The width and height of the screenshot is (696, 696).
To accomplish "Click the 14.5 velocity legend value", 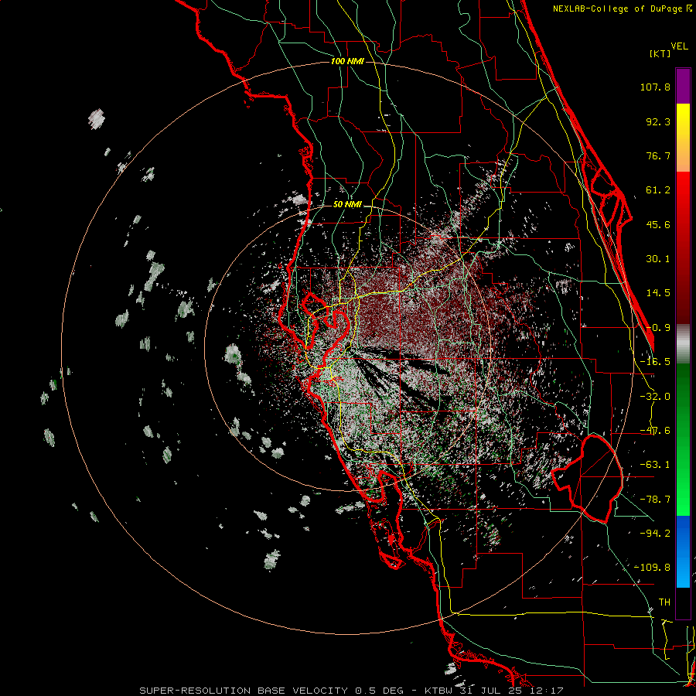I will coord(658,293).
